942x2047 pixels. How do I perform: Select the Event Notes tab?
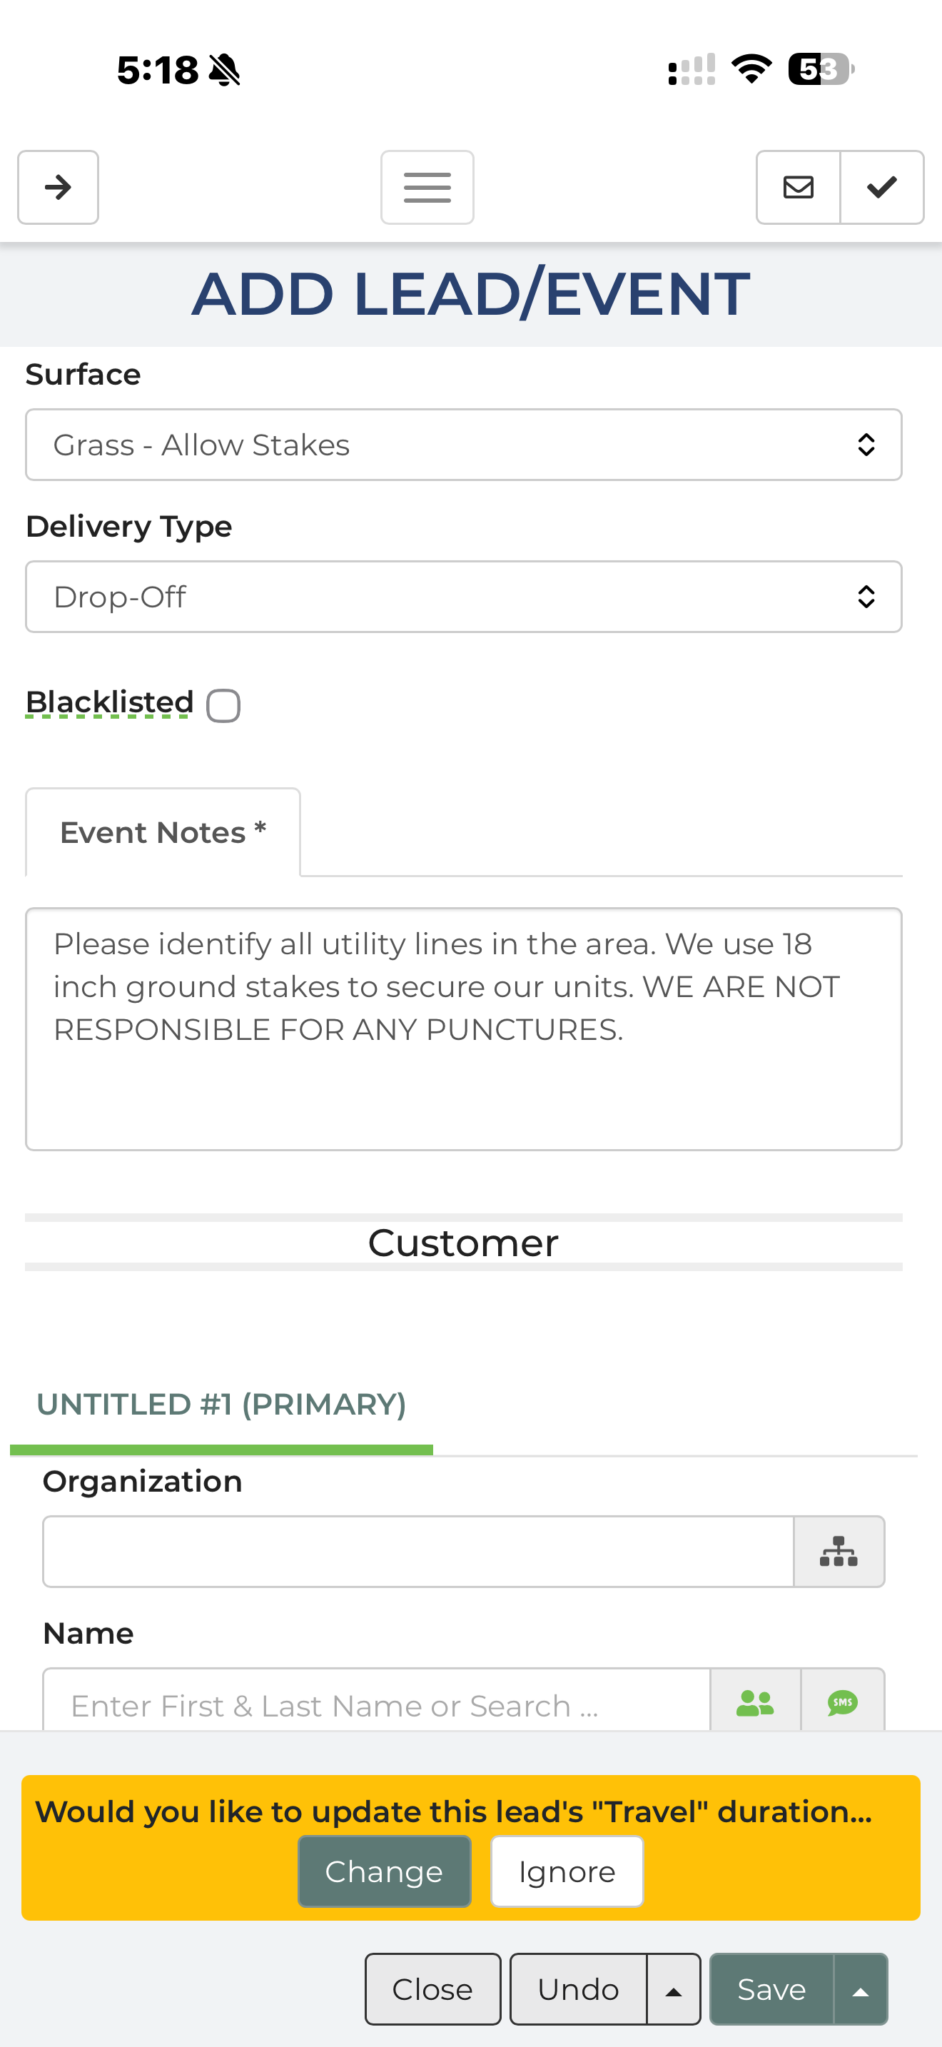[163, 833]
